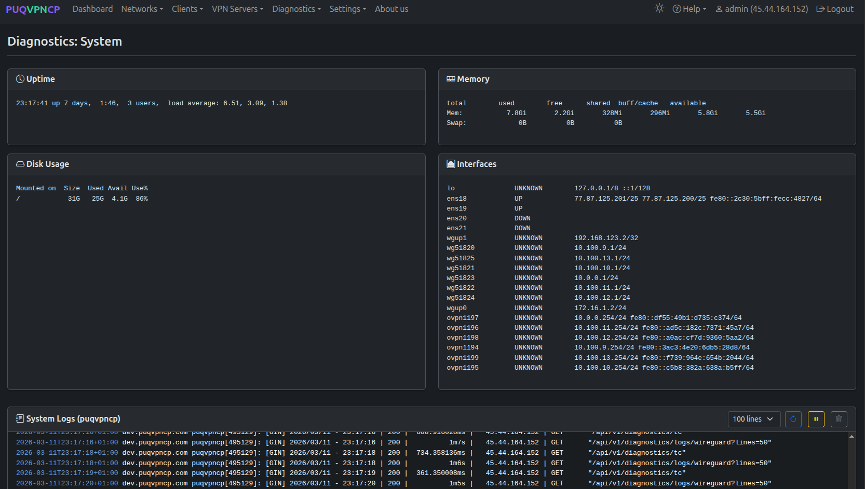Screen dimensions: 865x489
Task: Click the disk Use% value 86%
Action: click(142, 199)
